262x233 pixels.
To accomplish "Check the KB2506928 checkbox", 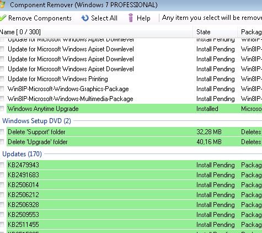I will coord(2,205).
